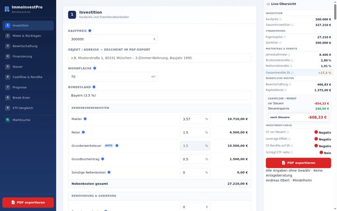Screen dimensions: 337x211
Task: Open the Bundesland help info icon
Action: click(94, 87)
